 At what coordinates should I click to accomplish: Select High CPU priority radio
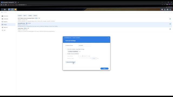87,56
